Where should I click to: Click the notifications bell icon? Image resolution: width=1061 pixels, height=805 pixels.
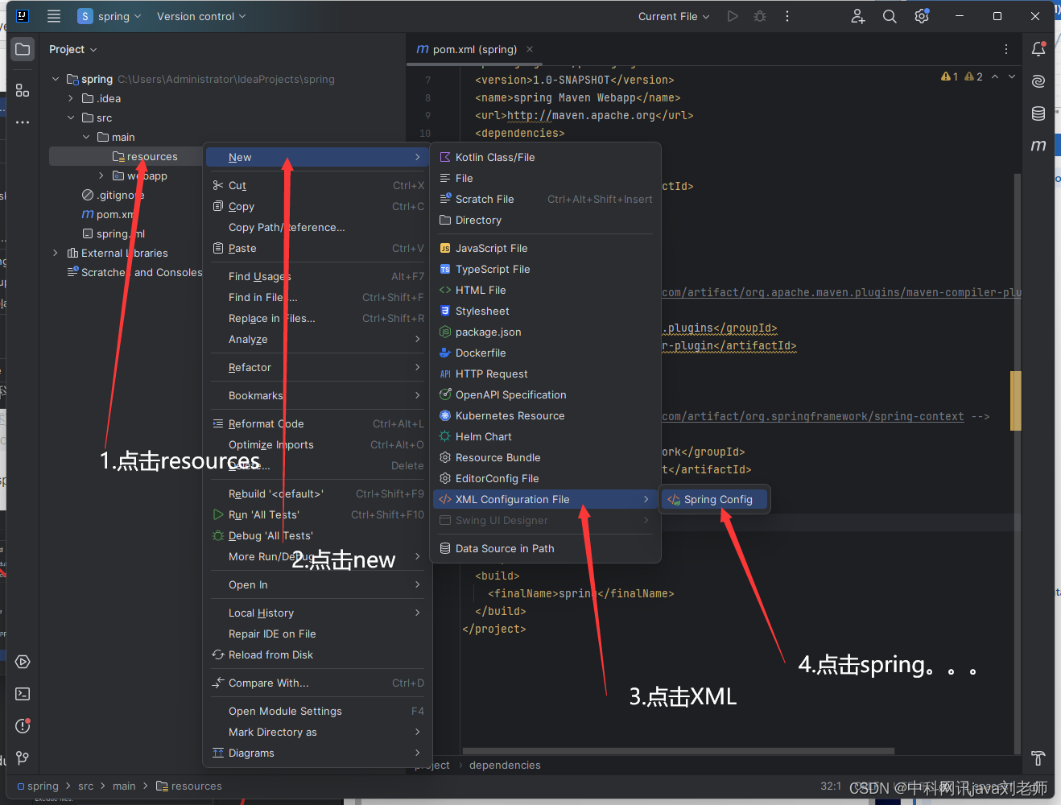pyautogui.click(x=1038, y=48)
